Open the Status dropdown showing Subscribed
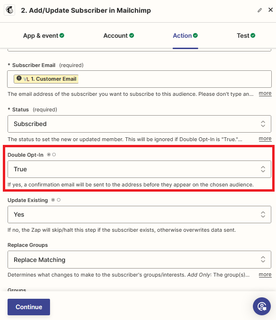276x320 pixels. pyautogui.click(x=139, y=124)
